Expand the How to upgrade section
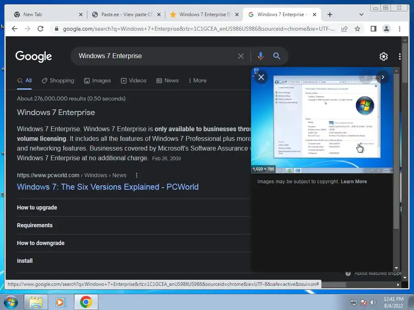Image resolution: width=414 pixels, height=310 pixels. [133, 208]
